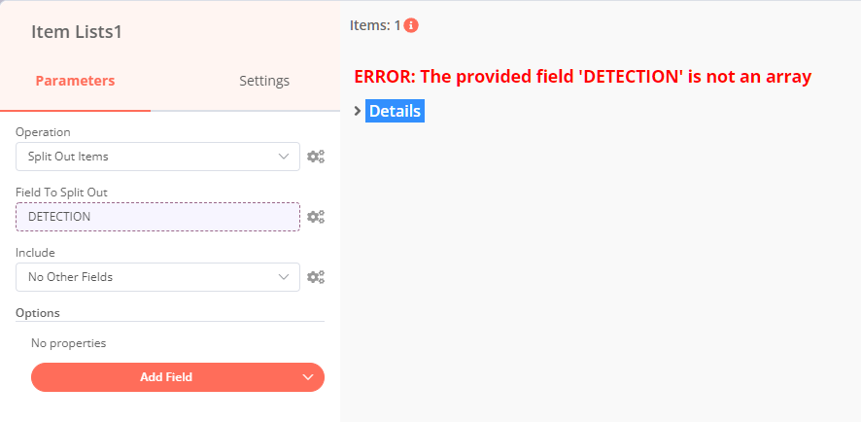Select the red DETECTION error message
The image size is (861, 422).
pyautogui.click(x=582, y=77)
